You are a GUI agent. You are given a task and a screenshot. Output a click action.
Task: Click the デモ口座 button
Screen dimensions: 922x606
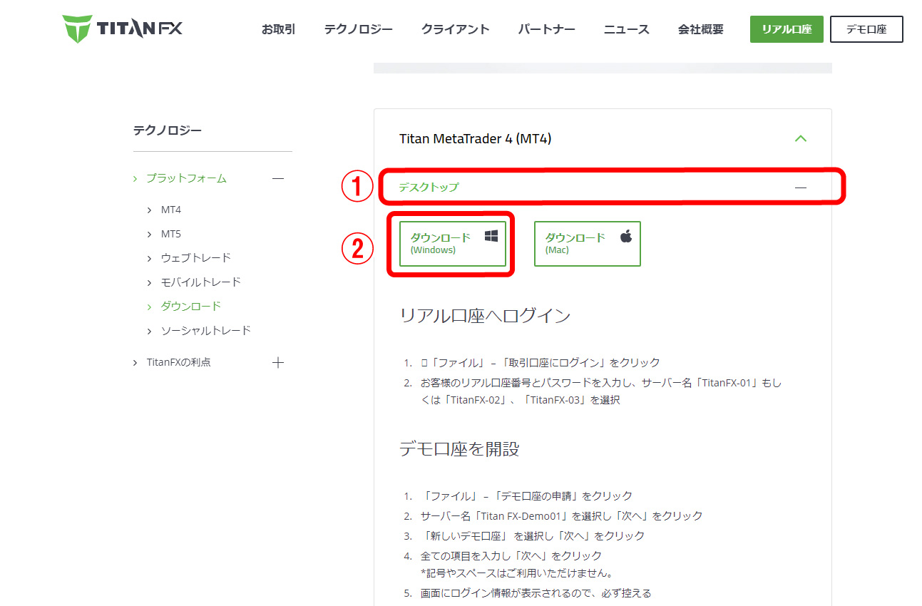tap(866, 29)
